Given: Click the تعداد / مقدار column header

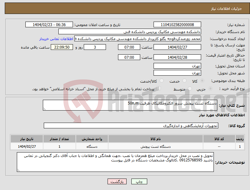Looking at the screenshot, I should [59, 139].
